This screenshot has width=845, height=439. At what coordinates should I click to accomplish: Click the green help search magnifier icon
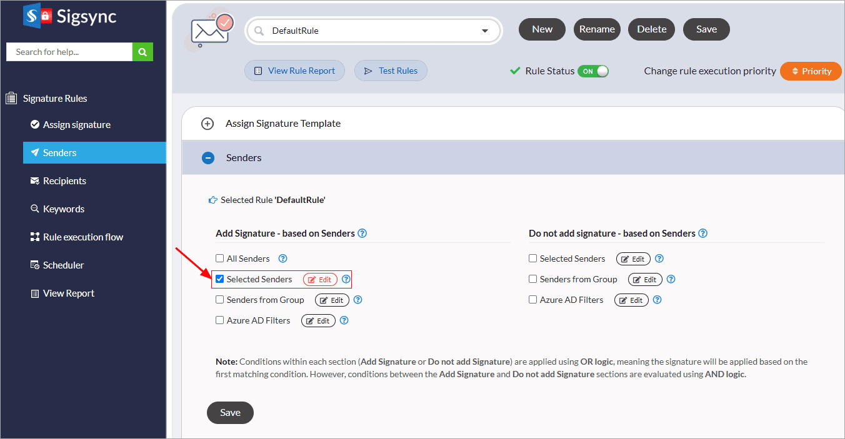[142, 52]
